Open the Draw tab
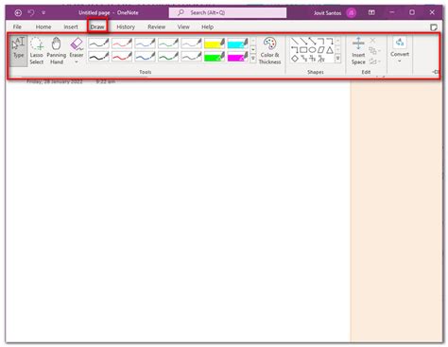 97,27
